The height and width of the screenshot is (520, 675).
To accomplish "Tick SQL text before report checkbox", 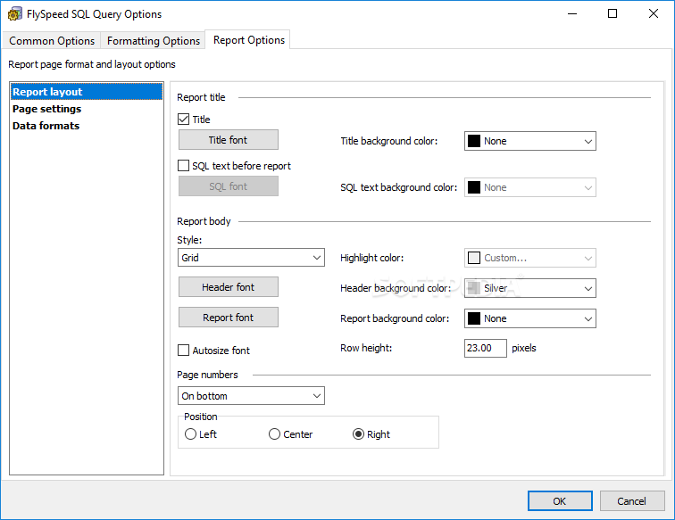I will click(184, 166).
